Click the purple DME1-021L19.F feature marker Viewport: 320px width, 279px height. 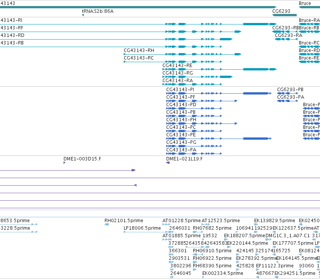168,163
